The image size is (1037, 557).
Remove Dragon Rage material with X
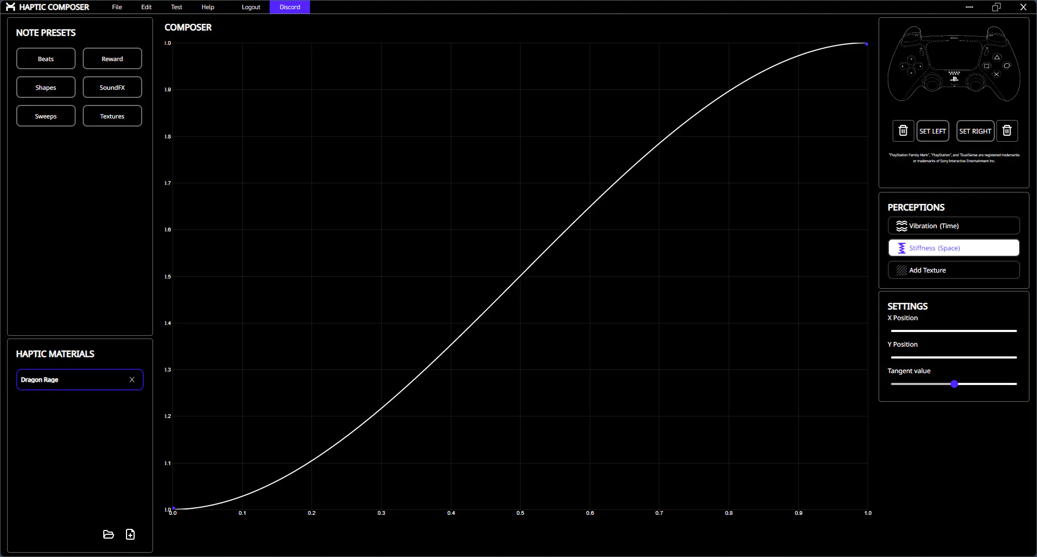click(132, 380)
